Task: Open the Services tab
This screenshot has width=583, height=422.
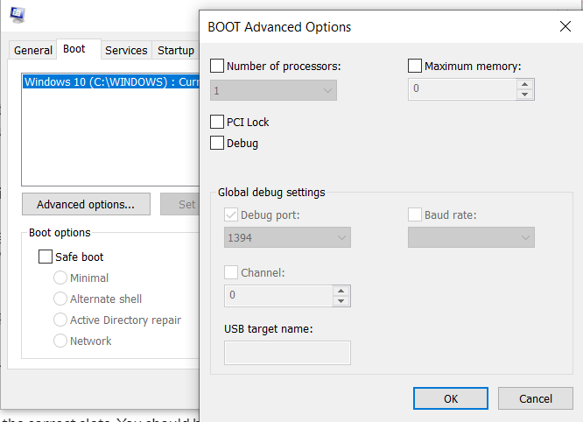Action: pyautogui.click(x=126, y=50)
